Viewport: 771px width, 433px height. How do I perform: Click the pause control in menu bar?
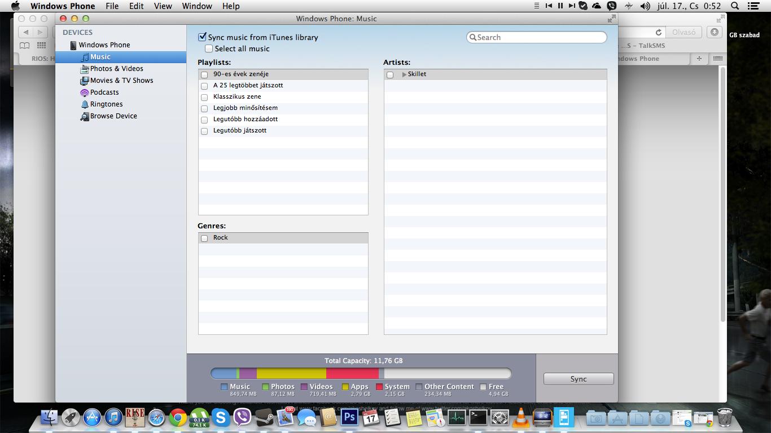pos(560,6)
